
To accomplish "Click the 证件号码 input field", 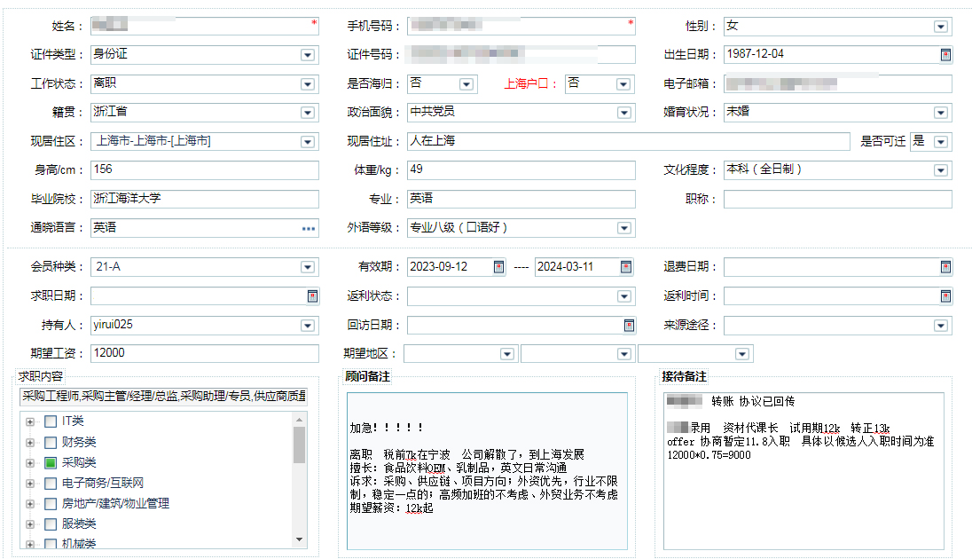I will 521,55.
